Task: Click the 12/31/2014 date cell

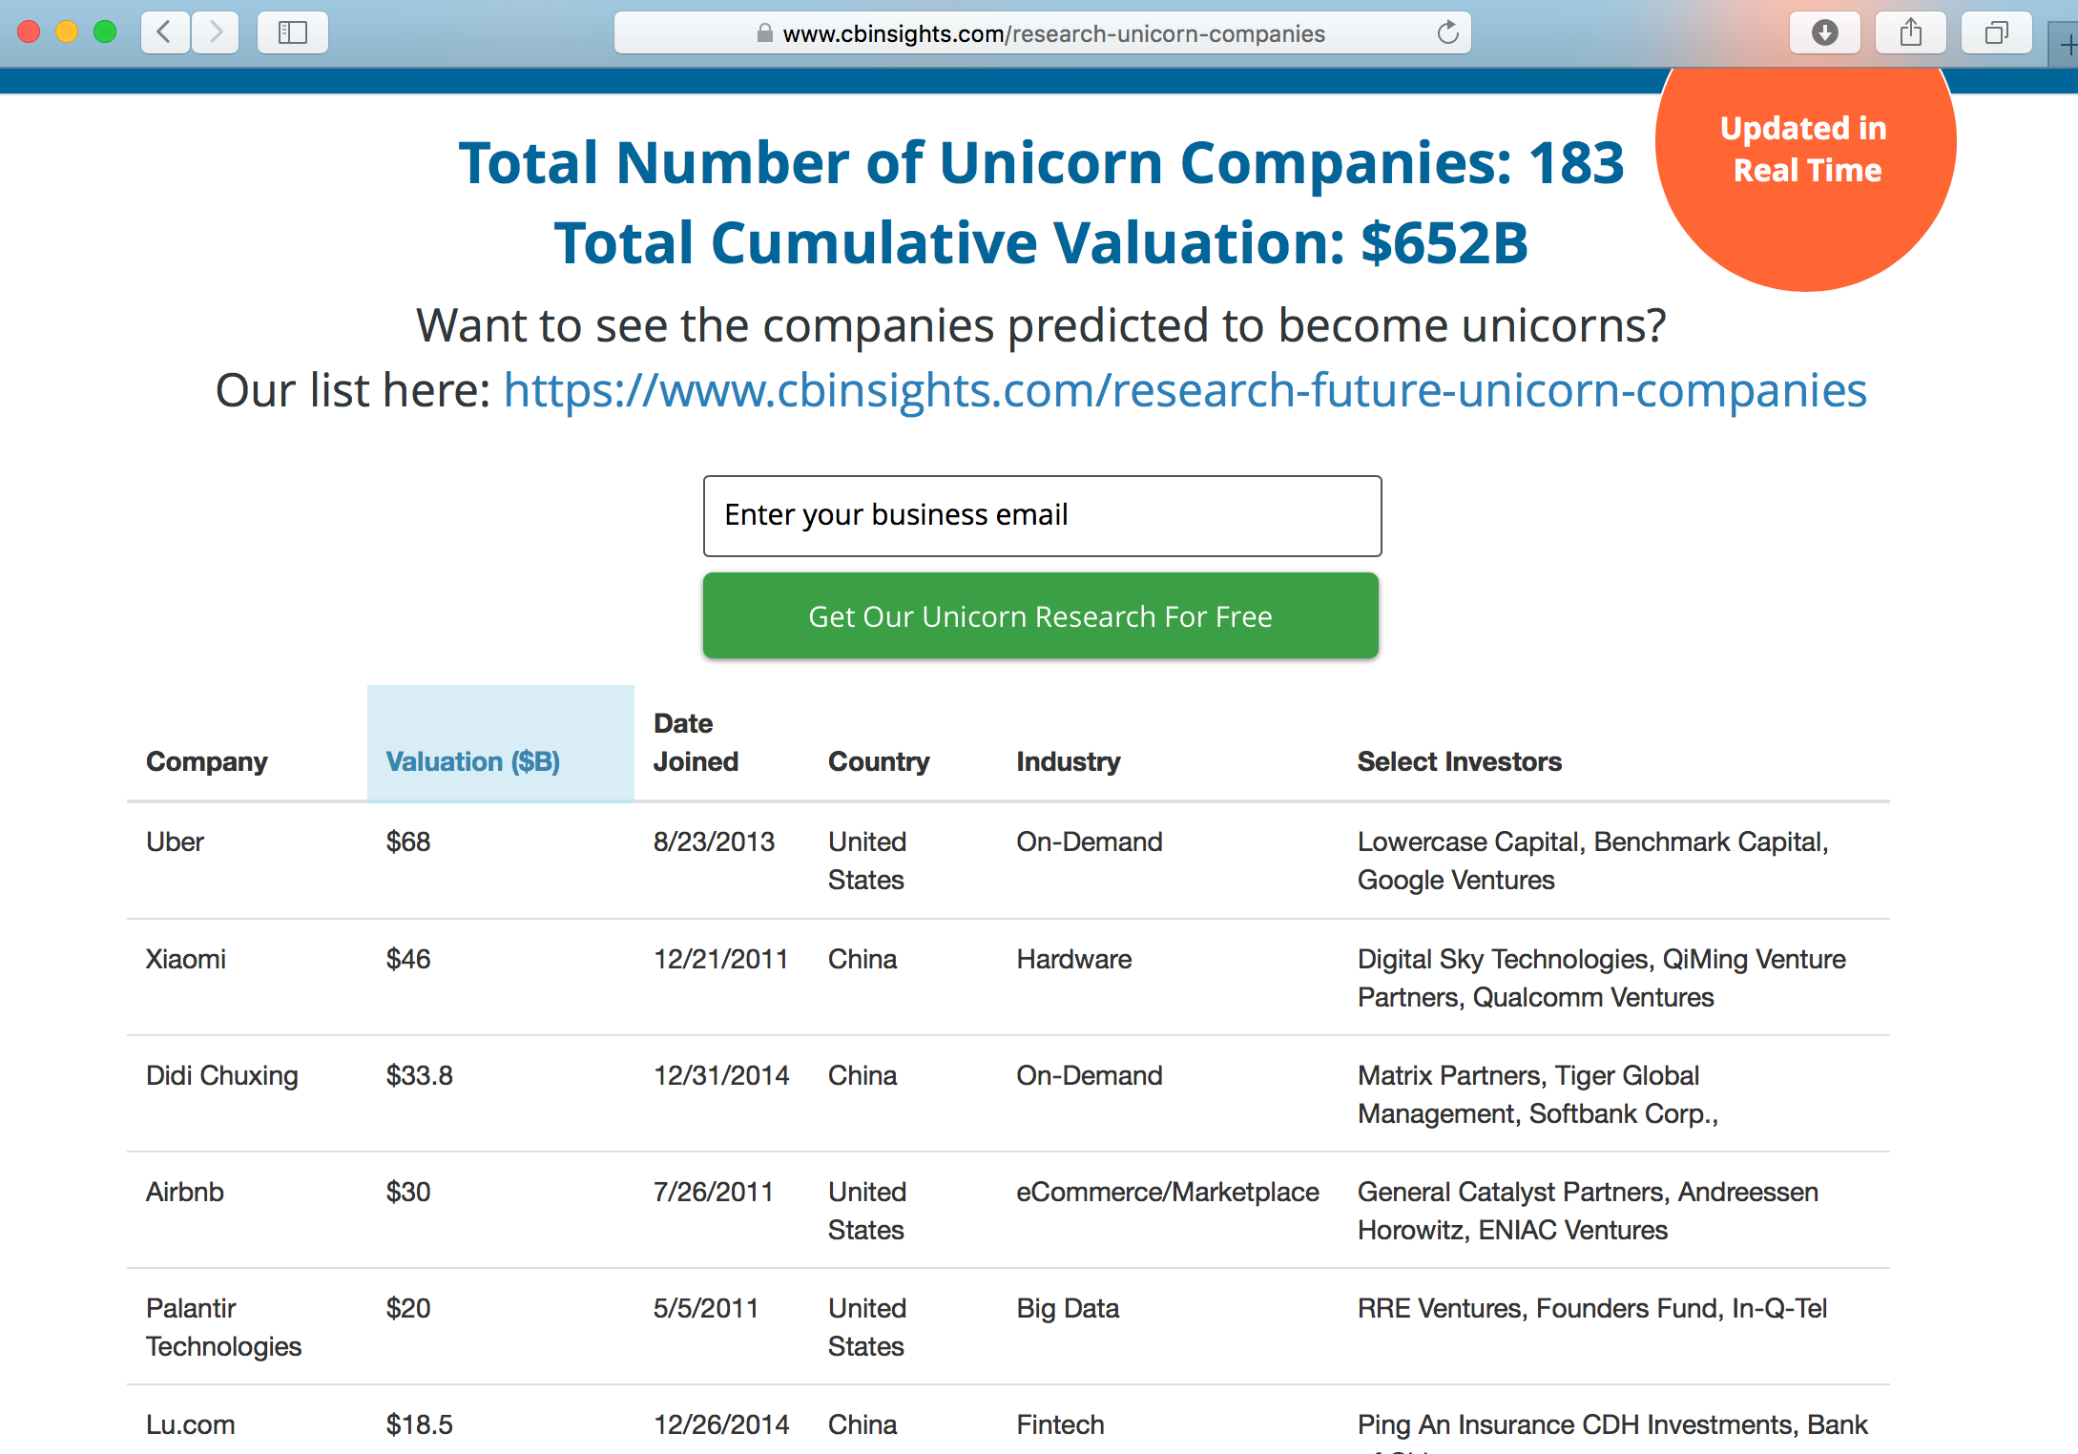Action: coord(721,1075)
